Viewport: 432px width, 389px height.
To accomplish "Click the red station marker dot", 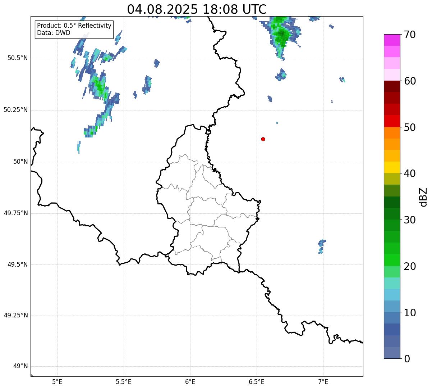I will [263, 139].
